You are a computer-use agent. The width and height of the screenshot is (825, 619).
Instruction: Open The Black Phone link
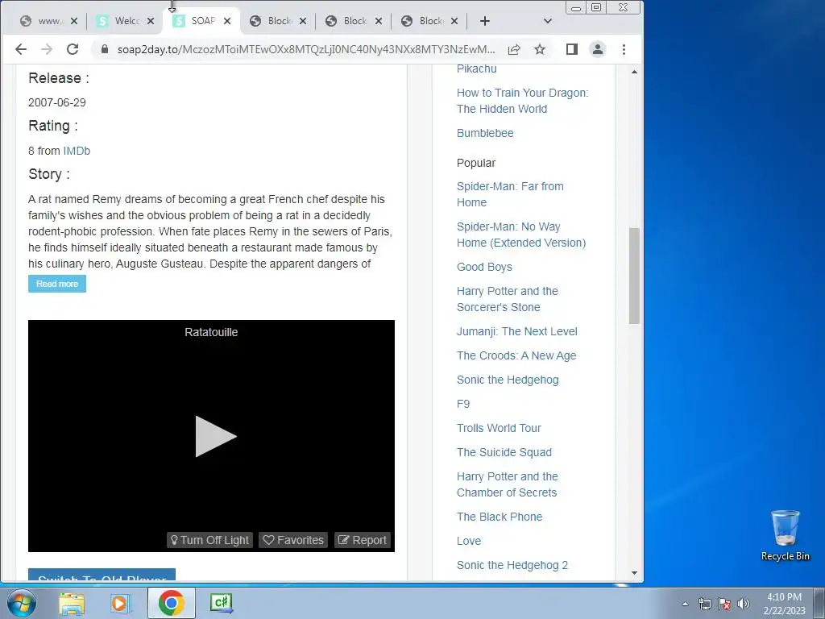(500, 517)
